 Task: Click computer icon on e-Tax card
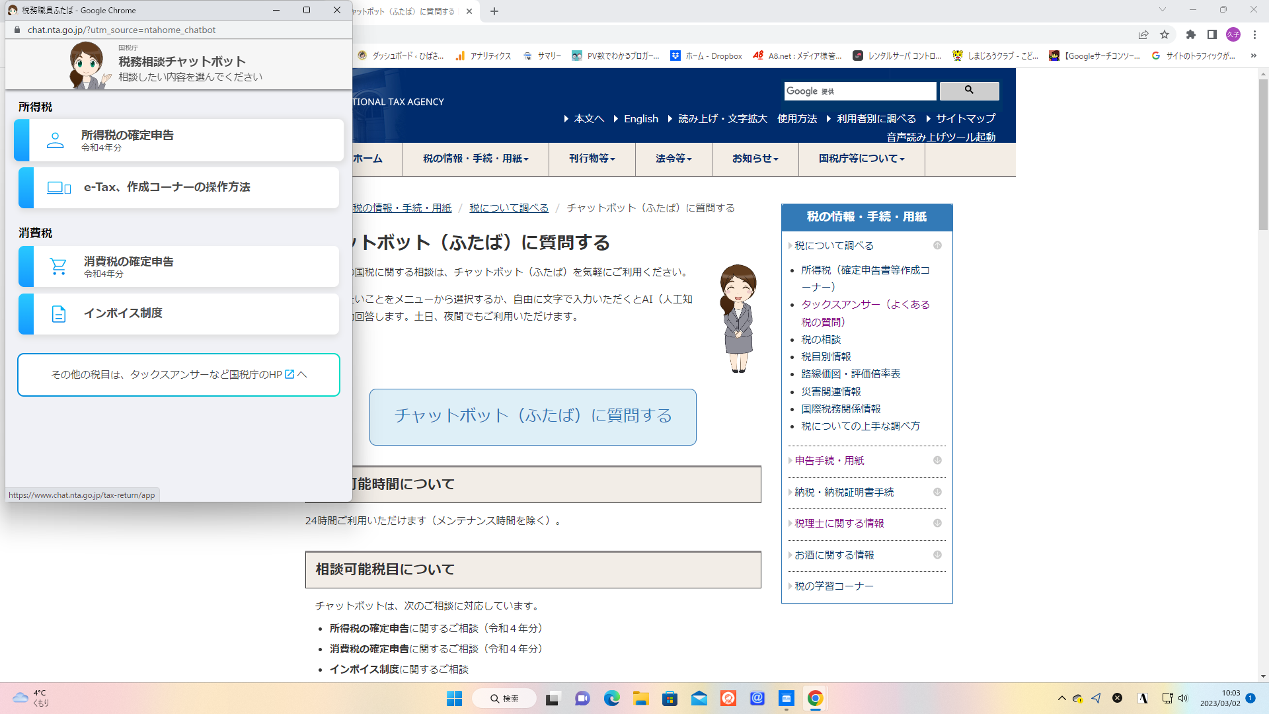point(59,188)
